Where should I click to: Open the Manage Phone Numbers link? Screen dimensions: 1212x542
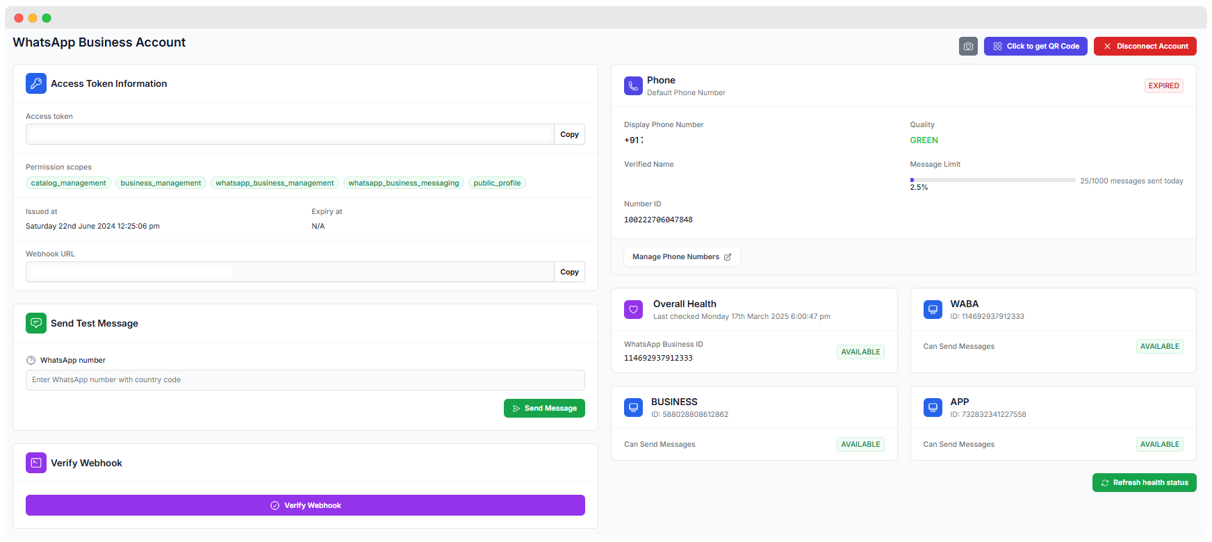click(x=681, y=257)
